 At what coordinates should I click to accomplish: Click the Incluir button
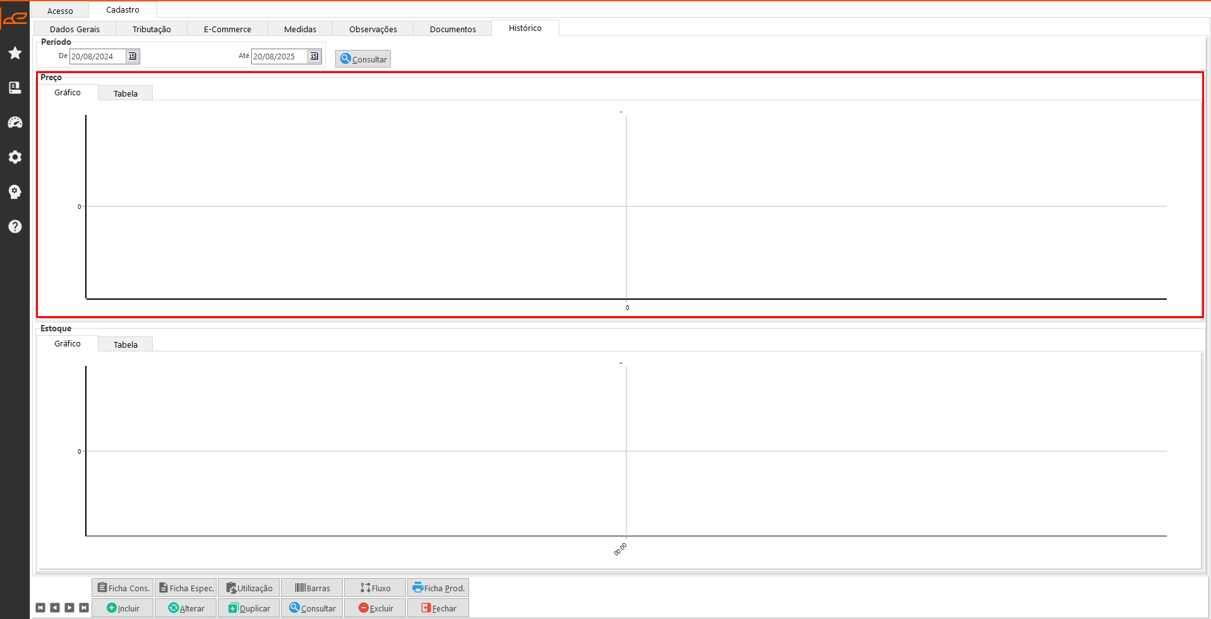[x=123, y=608]
